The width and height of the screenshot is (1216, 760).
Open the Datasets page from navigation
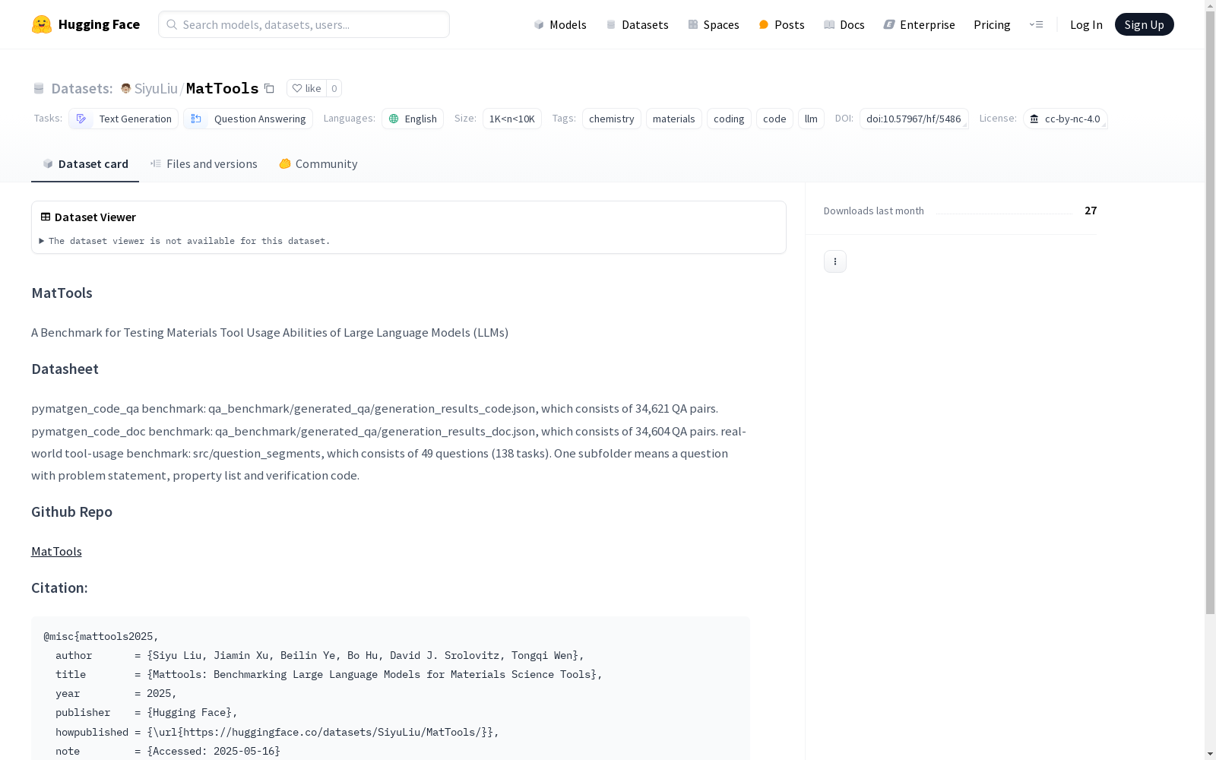pos(637,24)
